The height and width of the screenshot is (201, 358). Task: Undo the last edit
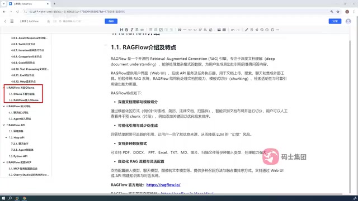click(x=233, y=30)
